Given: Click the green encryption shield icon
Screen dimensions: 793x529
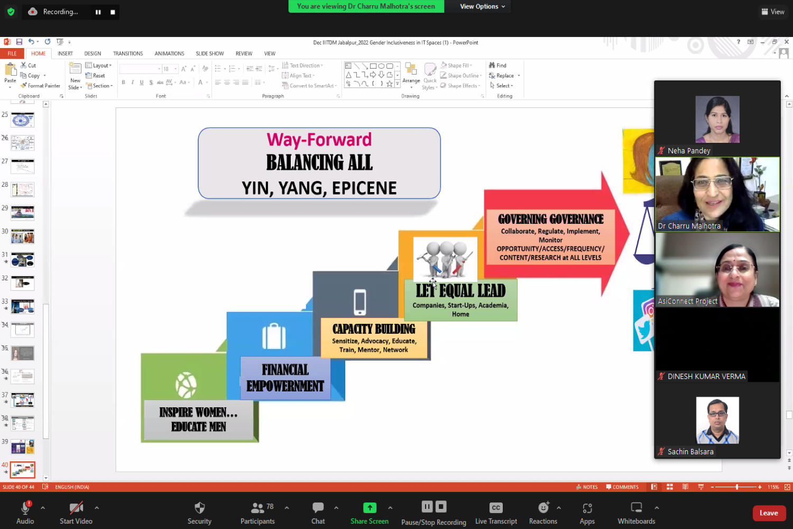Looking at the screenshot, I should pos(11,12).
